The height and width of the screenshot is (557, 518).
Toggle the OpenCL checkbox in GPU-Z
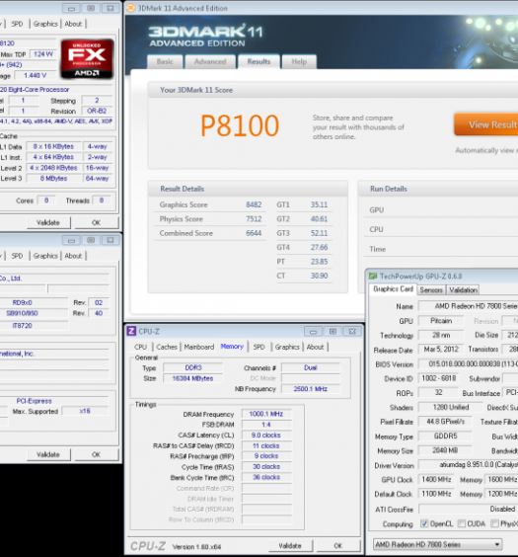pos(424,523)
